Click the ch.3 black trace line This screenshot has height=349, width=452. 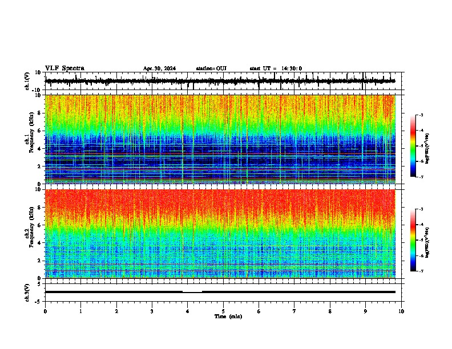(220, 292)
